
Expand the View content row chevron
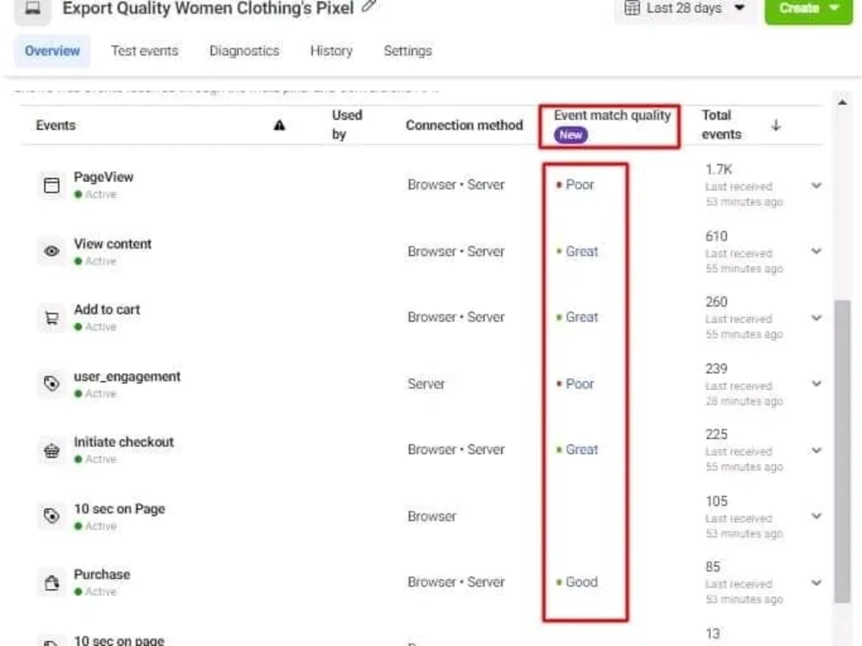[x=816, y=252]
